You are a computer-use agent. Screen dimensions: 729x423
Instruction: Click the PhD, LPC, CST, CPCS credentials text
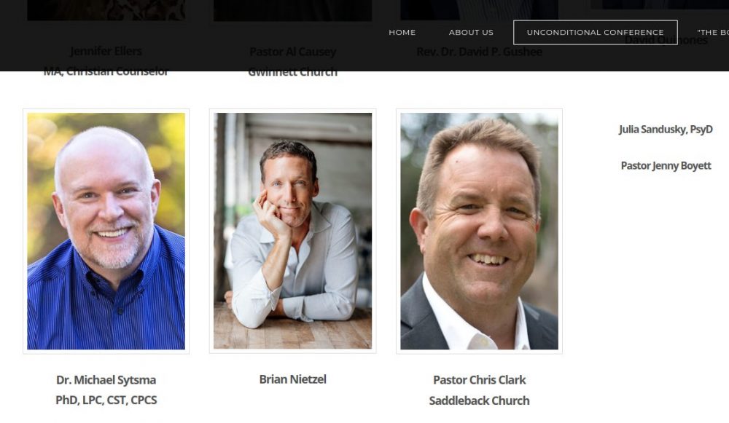106,400
